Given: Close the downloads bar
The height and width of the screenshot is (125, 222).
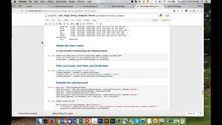Looking at the screenshot, I should click(x=200, y=114).
